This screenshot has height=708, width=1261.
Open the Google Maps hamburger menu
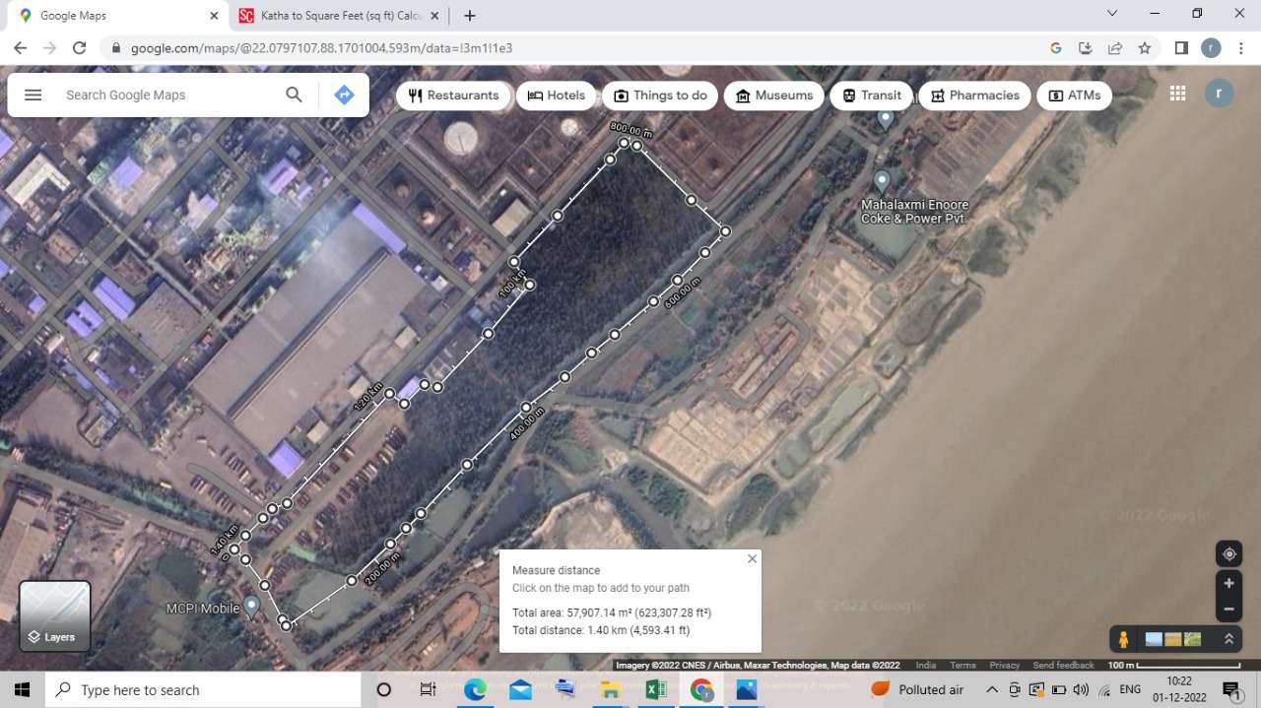[33, 95]
